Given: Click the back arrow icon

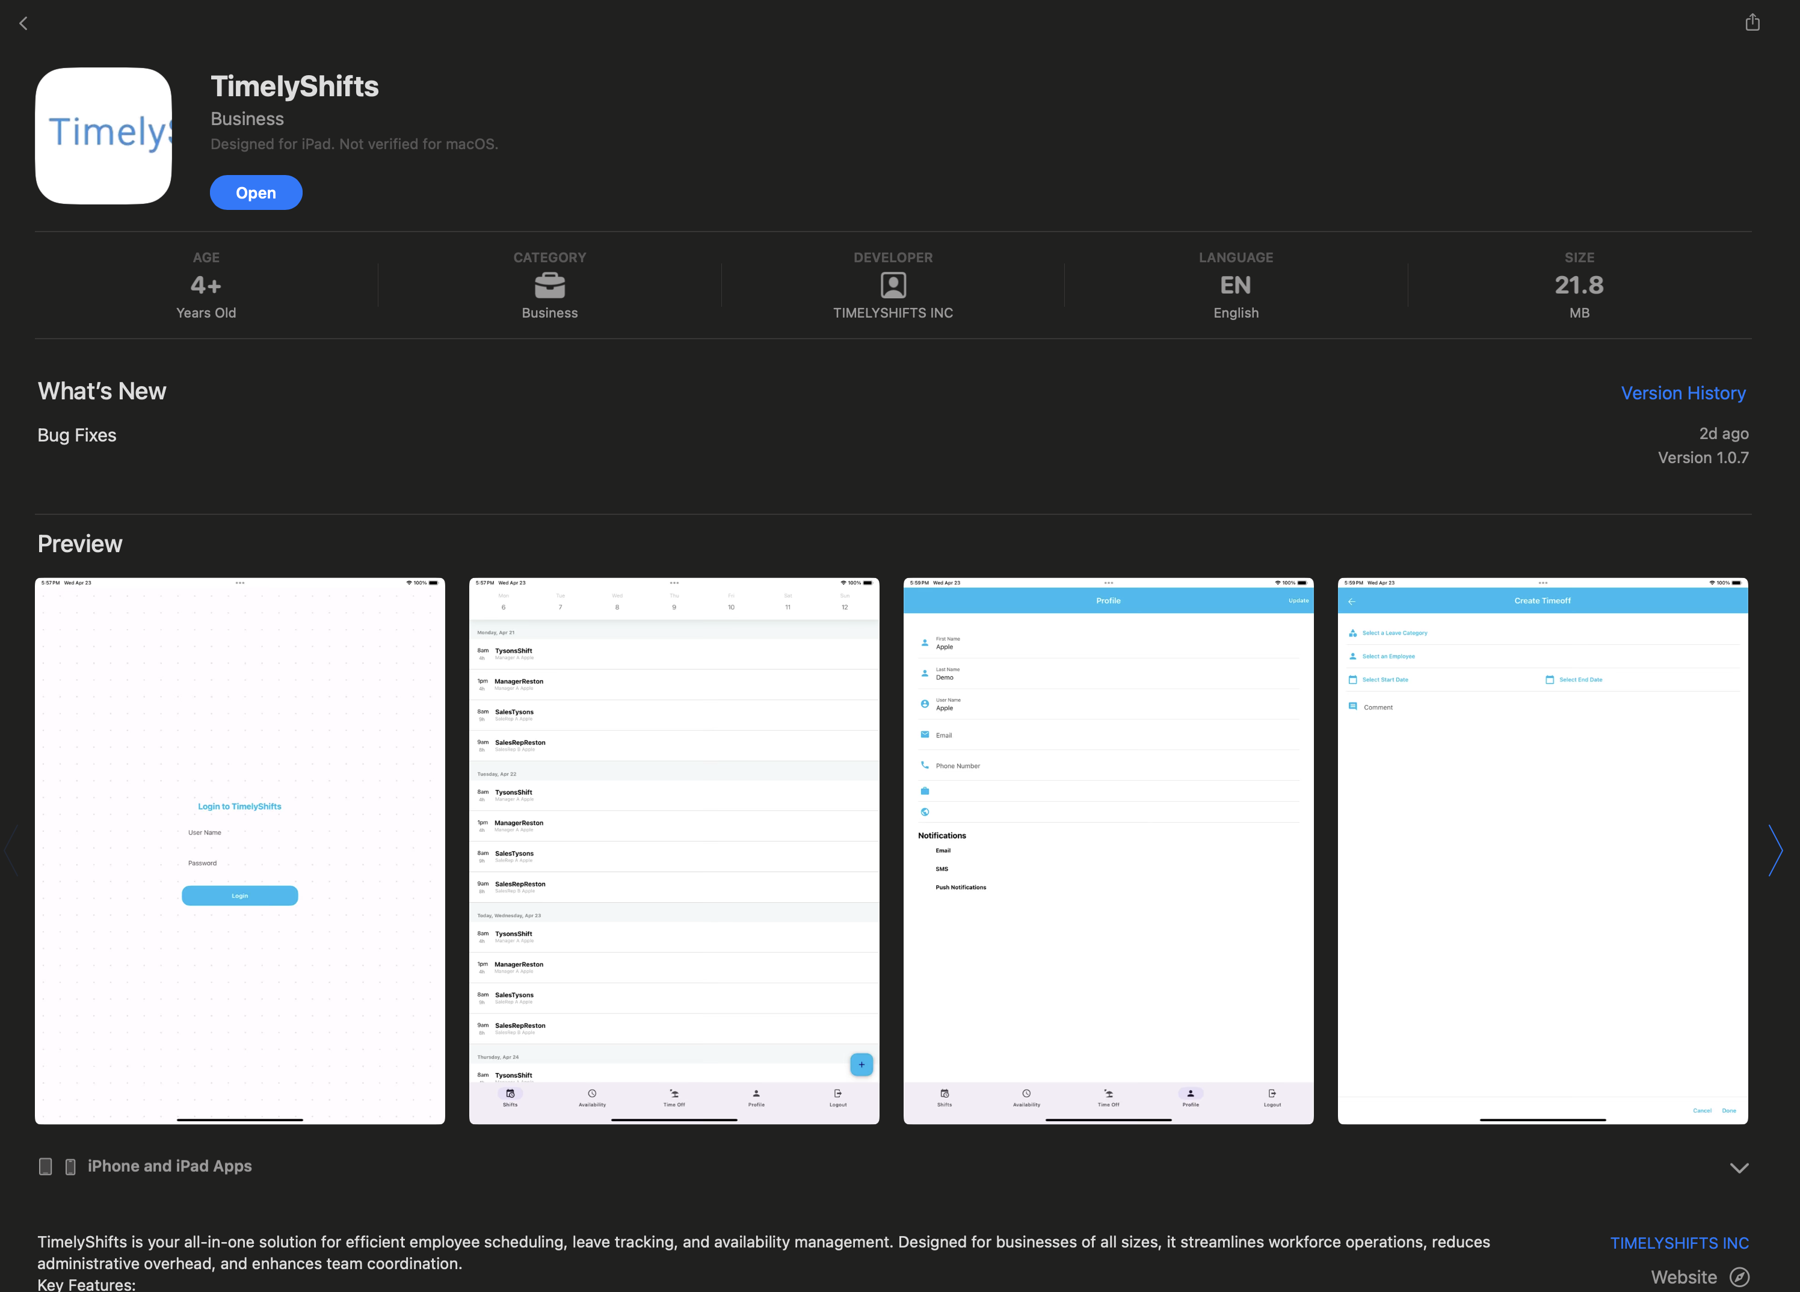Looking at the screenshot, I should point(23,23).
